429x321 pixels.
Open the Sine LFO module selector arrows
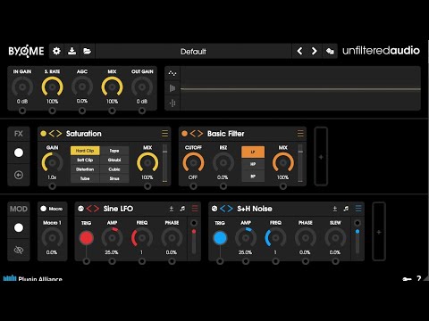point(93,209)
